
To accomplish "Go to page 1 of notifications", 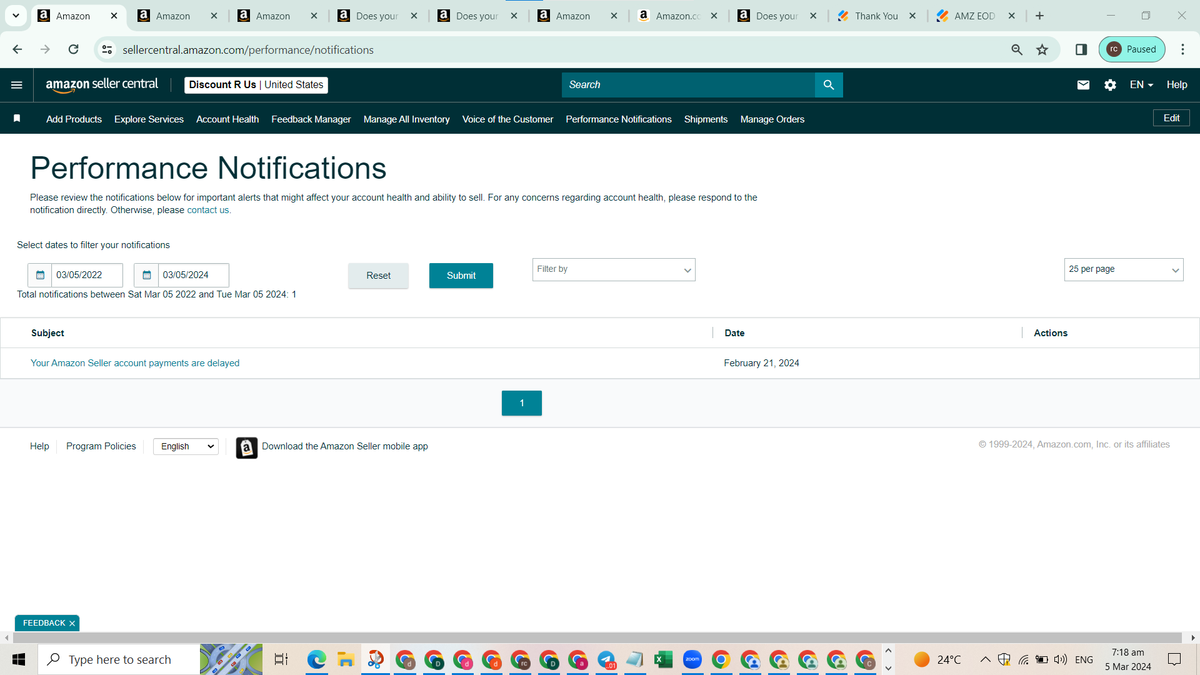I will coord(522,403).
